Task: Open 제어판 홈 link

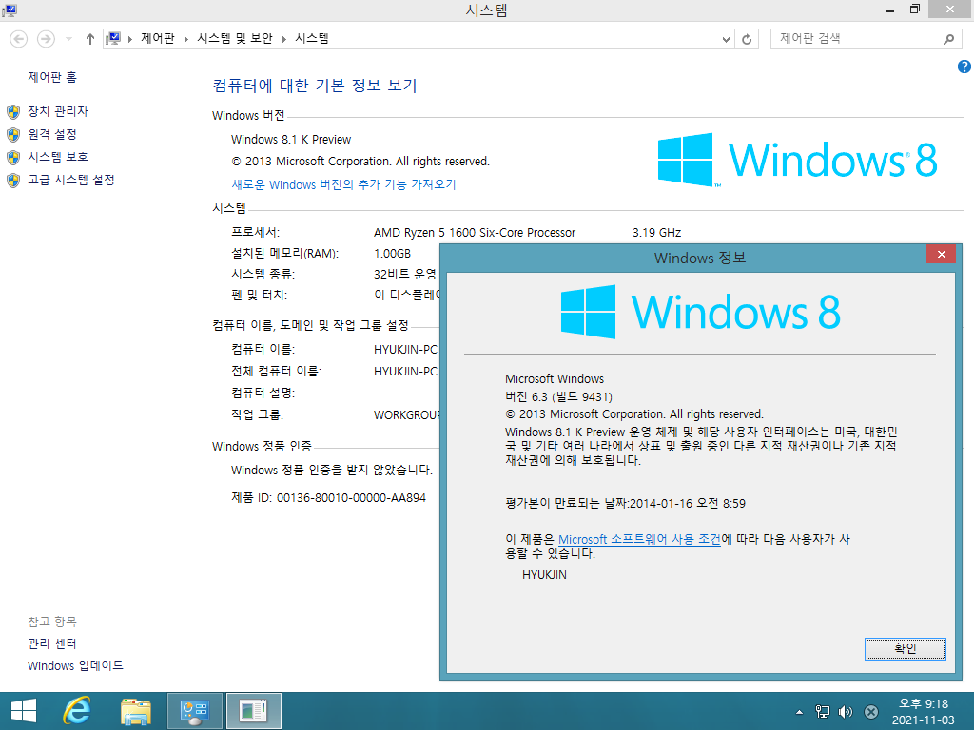Action: [52, 77]
